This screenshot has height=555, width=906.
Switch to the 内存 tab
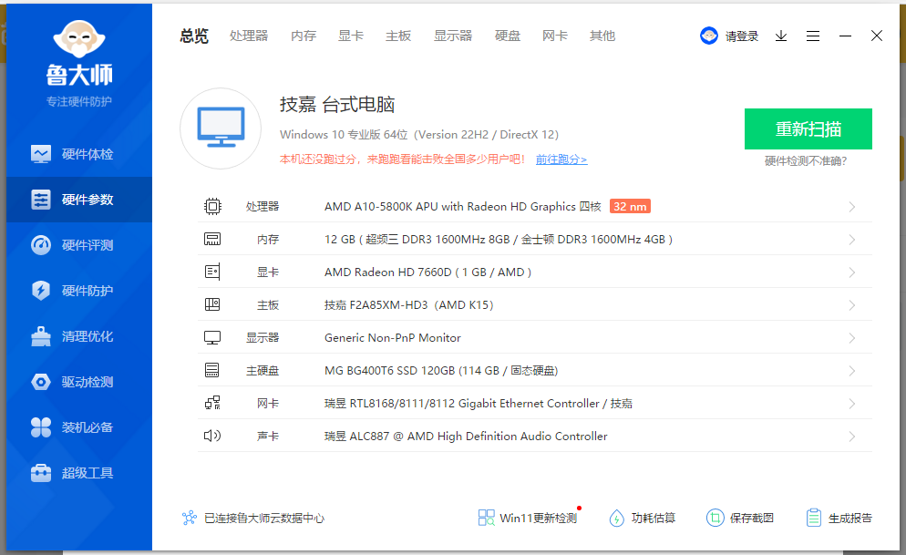(304, 36)
